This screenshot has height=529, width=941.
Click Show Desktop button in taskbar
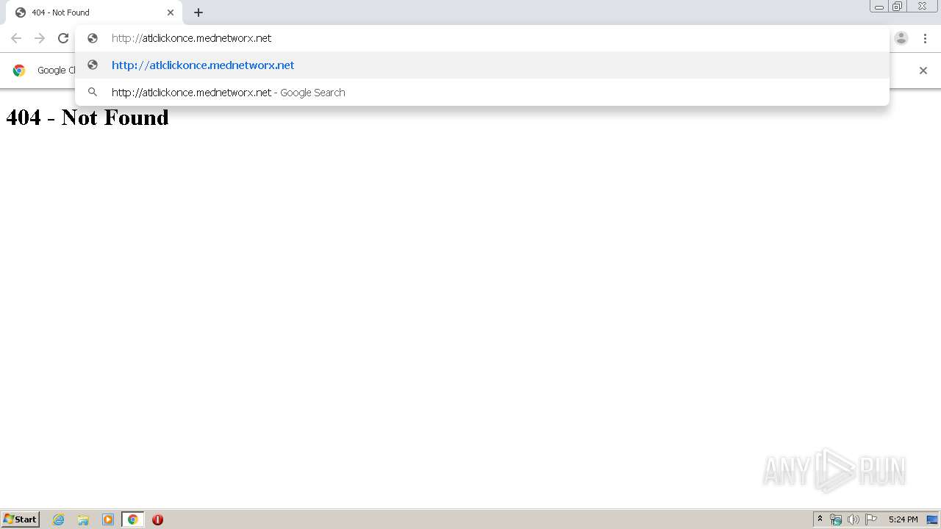tap(932, 519)
